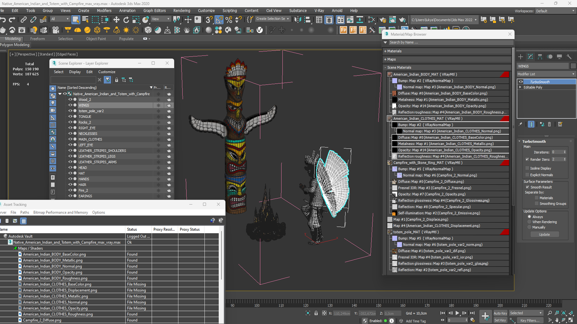Click the TurboSmooth Update button
This screenshot has height=324, width=577.
coord(544,235)
